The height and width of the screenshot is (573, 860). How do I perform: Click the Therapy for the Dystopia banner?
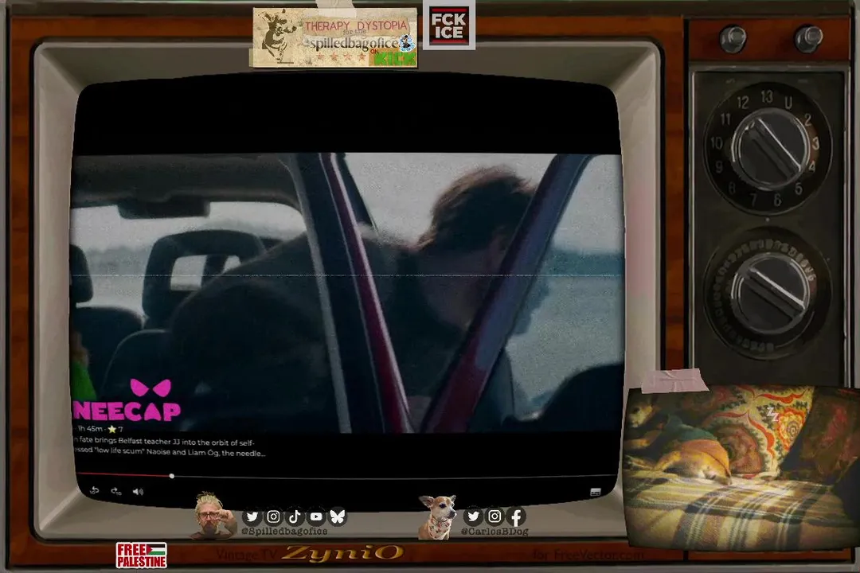point(334,37)
